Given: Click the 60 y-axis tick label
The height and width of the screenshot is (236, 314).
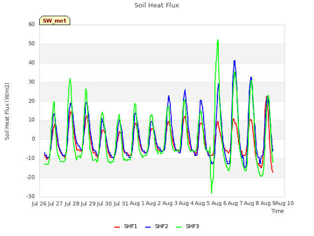Looking at the screenshot, I should point(31,24).
